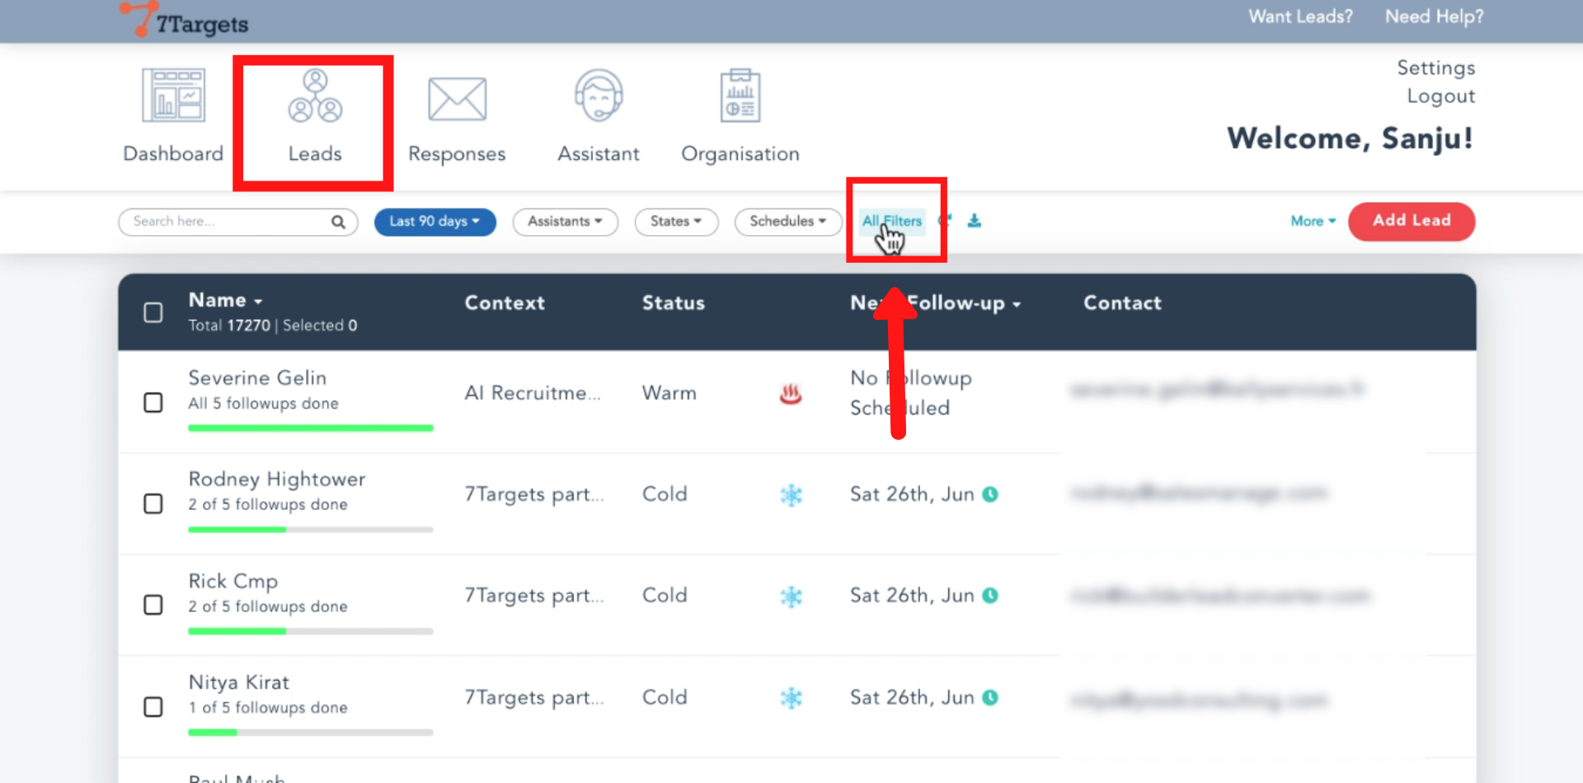Click the Search here input field
The image size is (1583, 783).
tap(227, 222)
